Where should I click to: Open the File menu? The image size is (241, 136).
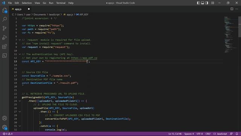(10, 3)
